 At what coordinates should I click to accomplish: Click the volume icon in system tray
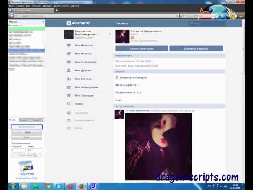226,186
